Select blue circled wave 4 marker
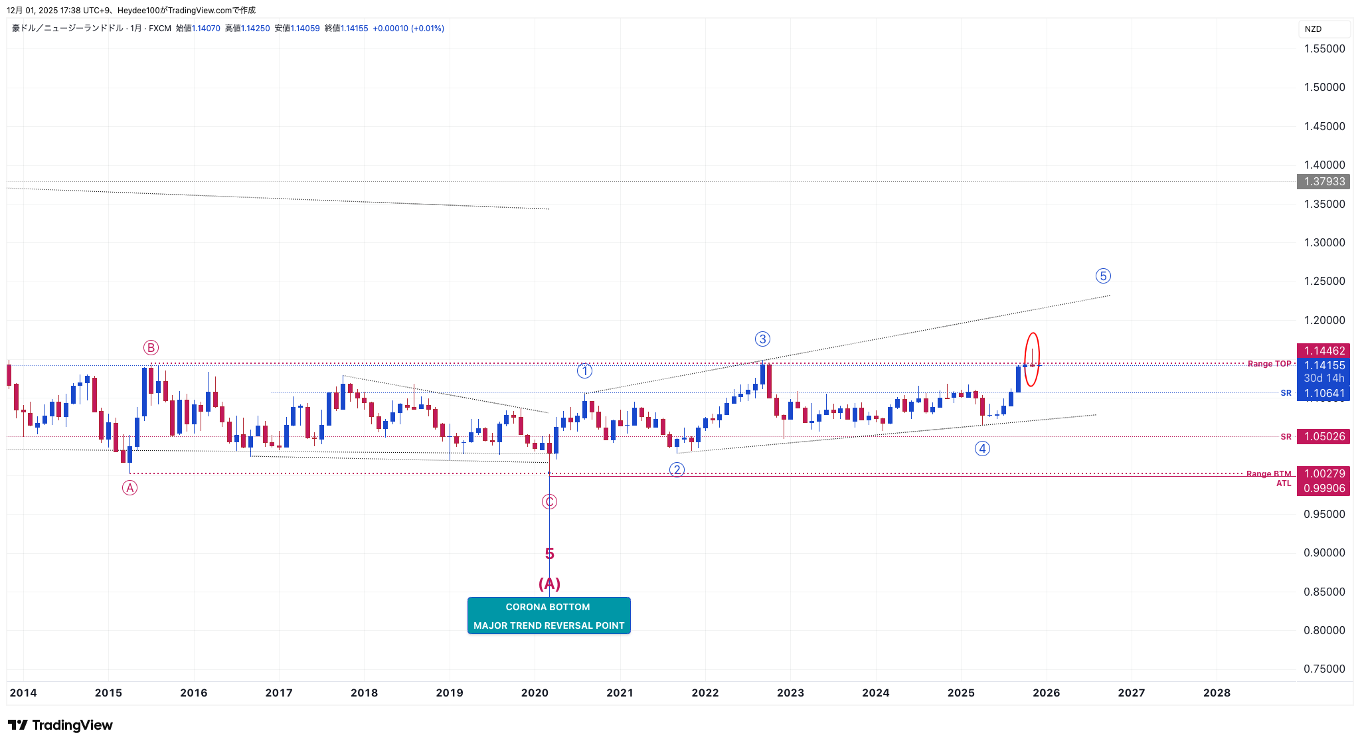Image resolution: width=1360 pixels, height=745 pixels. click(982, 449)
